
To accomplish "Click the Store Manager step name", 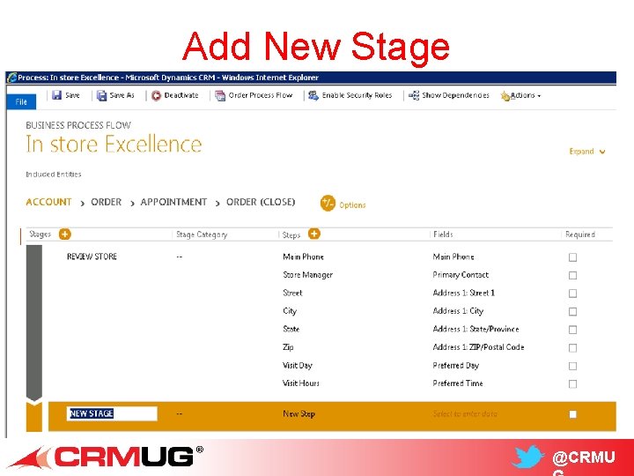I will [307, 275].
